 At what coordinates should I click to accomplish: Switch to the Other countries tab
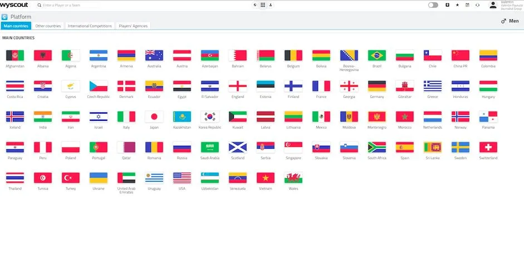[48, 26]
